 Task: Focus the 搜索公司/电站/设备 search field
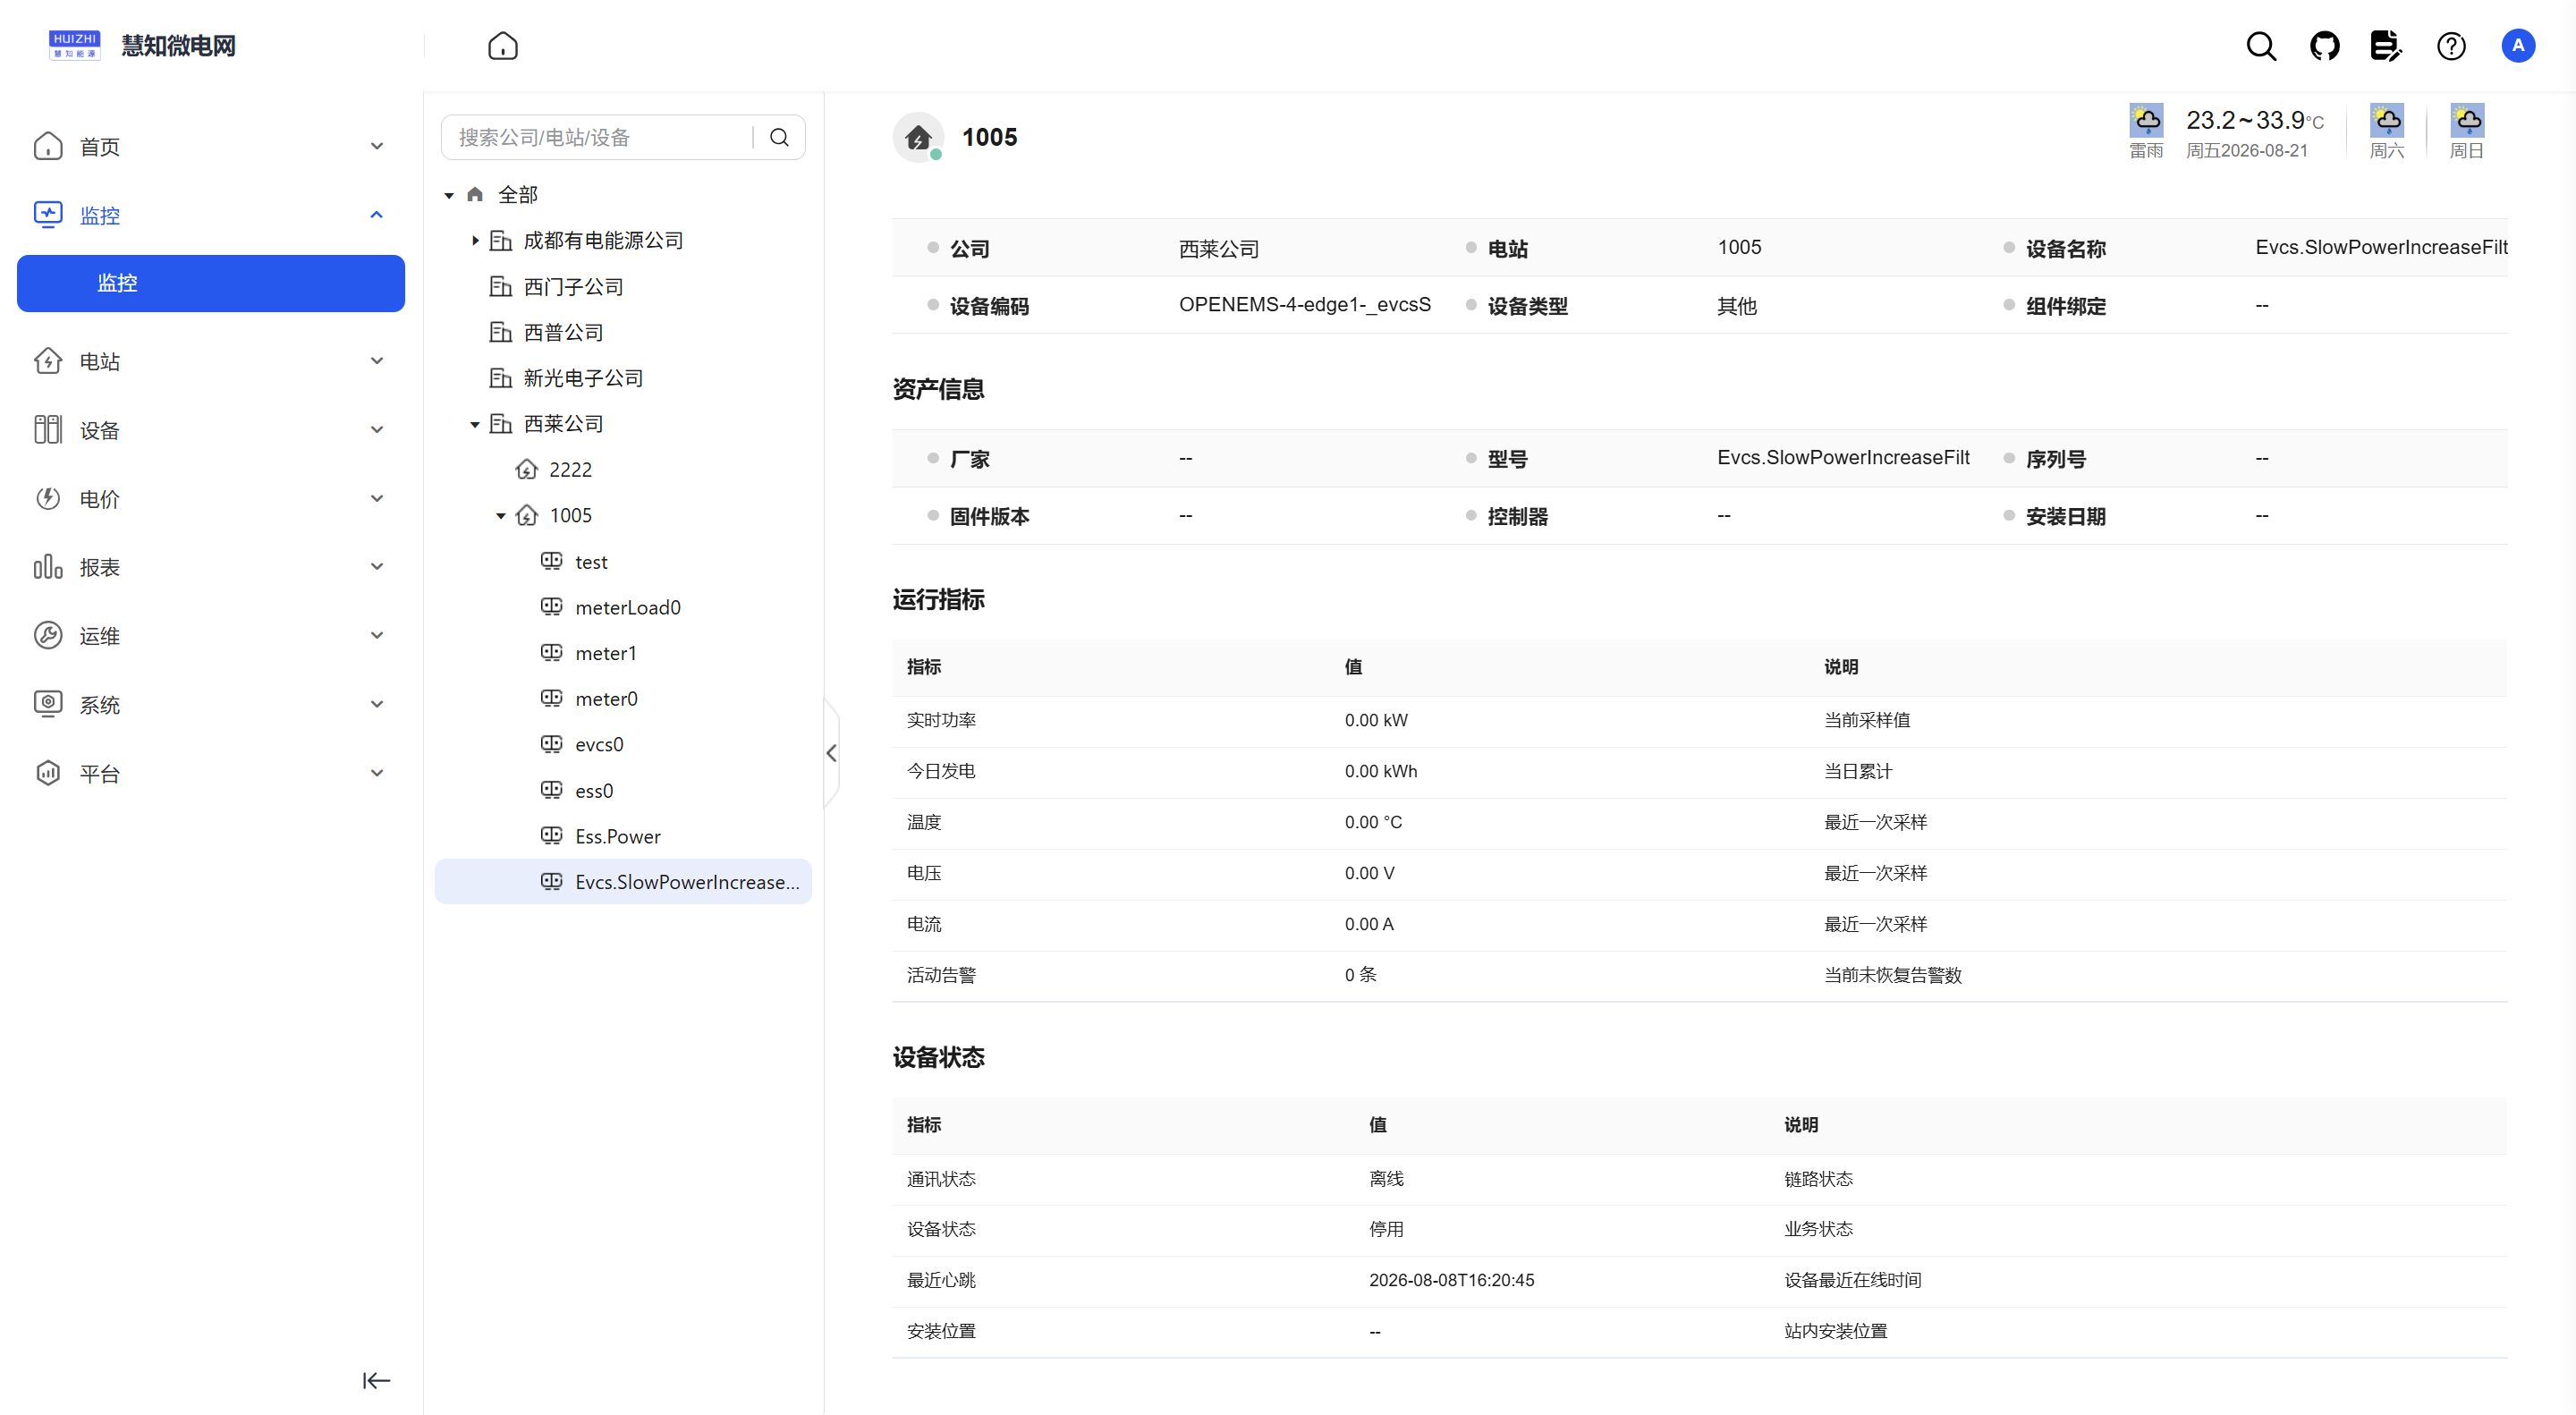598,137
